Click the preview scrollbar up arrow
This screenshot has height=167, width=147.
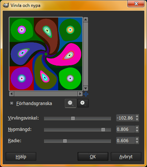click(86, 20)
